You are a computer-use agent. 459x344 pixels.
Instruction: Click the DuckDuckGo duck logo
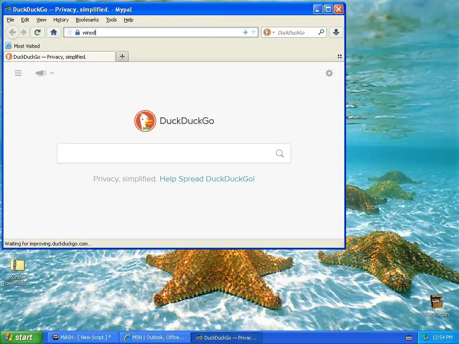pyautogui.click(x=145, y=121)
